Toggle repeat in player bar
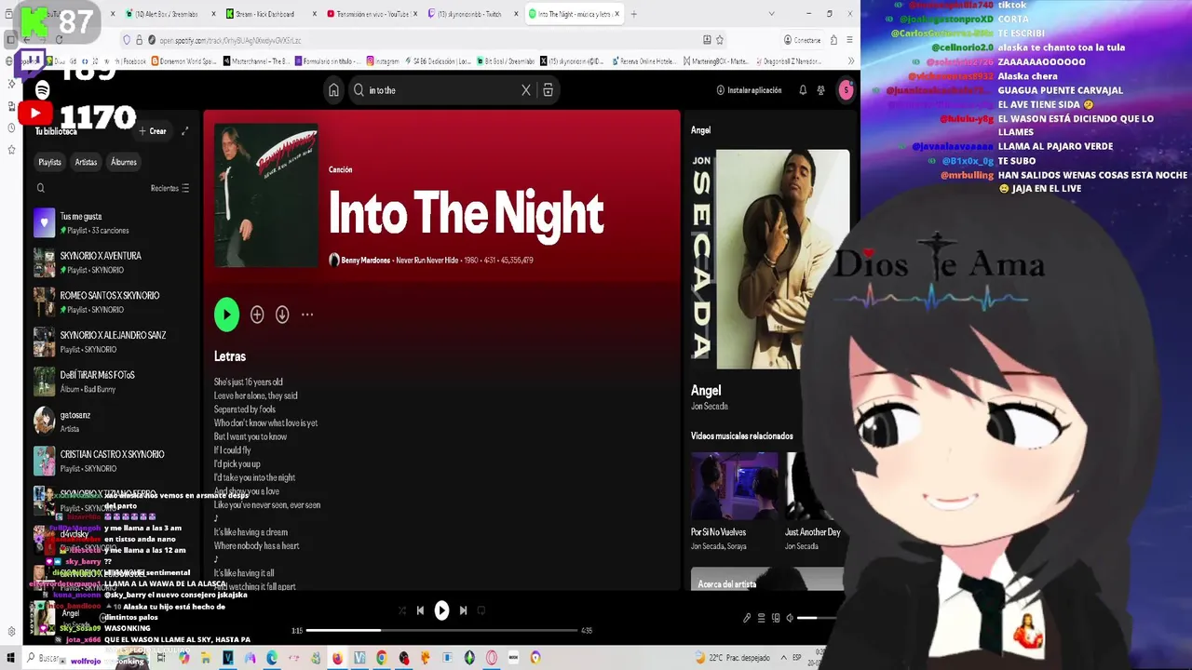Image resolution: width=1192 pixels, height=670 pixels. pyautogui.click(x=481, y=610)
